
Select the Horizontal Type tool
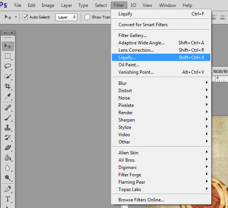tap(8, 199)
